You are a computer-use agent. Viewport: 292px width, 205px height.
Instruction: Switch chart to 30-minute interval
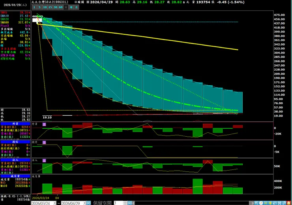pyautogui.click(x=55, y=7)
